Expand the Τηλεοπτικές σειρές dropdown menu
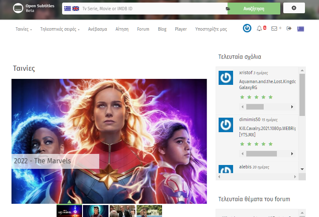The width and height of the screenshot is (319, 217). 60,29
